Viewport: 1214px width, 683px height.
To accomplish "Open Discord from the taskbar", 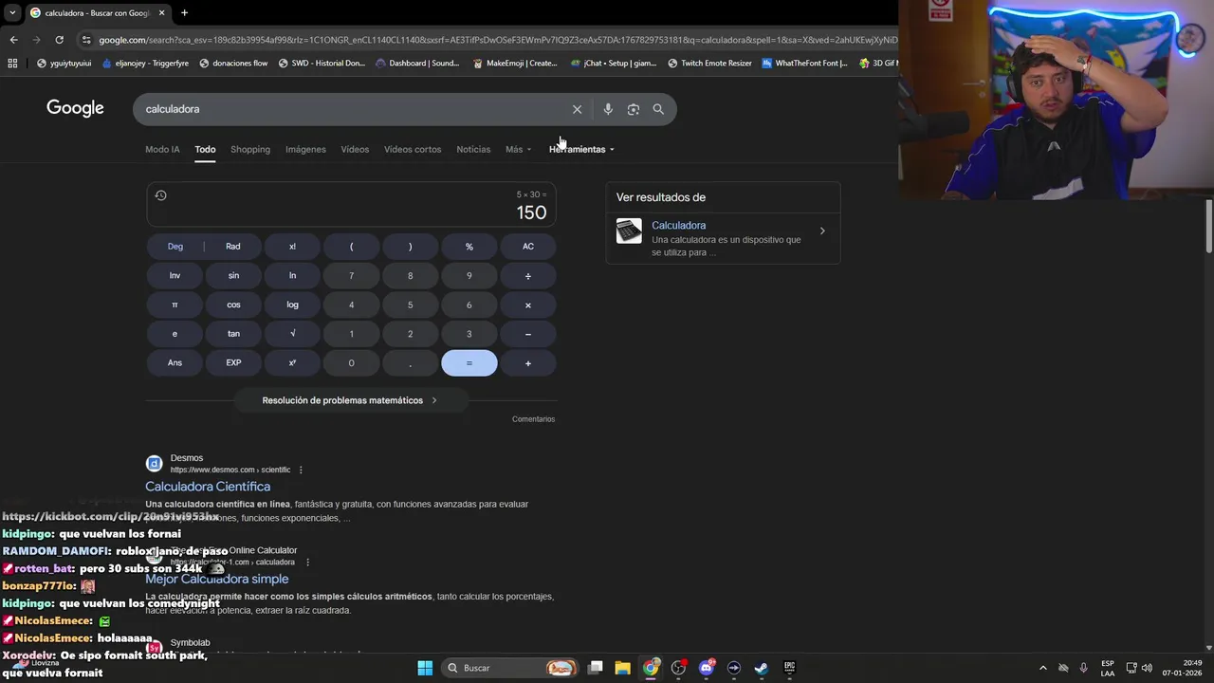I will point(706,668).
